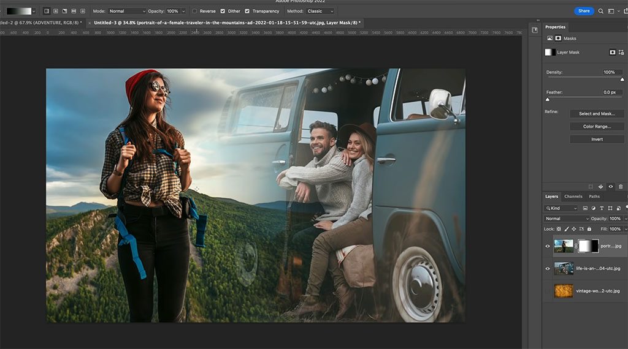
Task: Click the Density slider handle
Action: [622, 79]
